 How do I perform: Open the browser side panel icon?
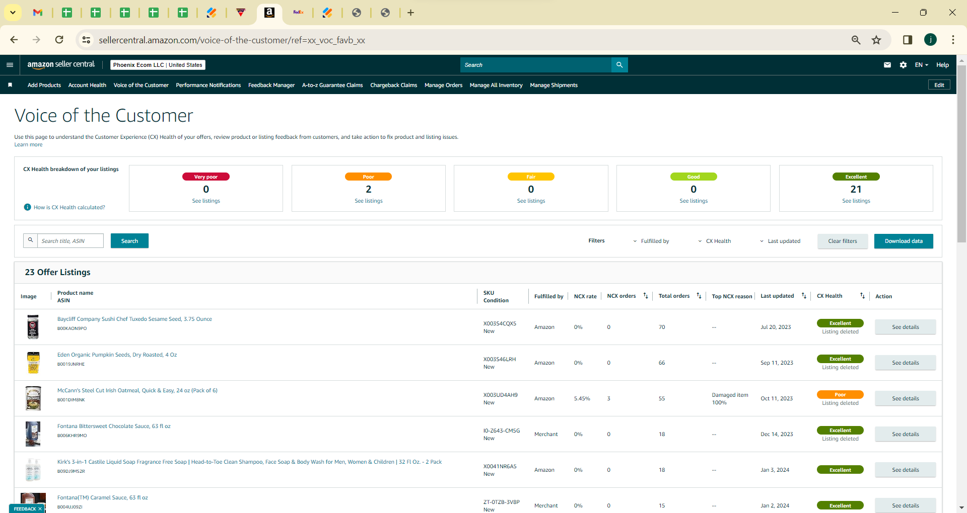click(908, 40)
